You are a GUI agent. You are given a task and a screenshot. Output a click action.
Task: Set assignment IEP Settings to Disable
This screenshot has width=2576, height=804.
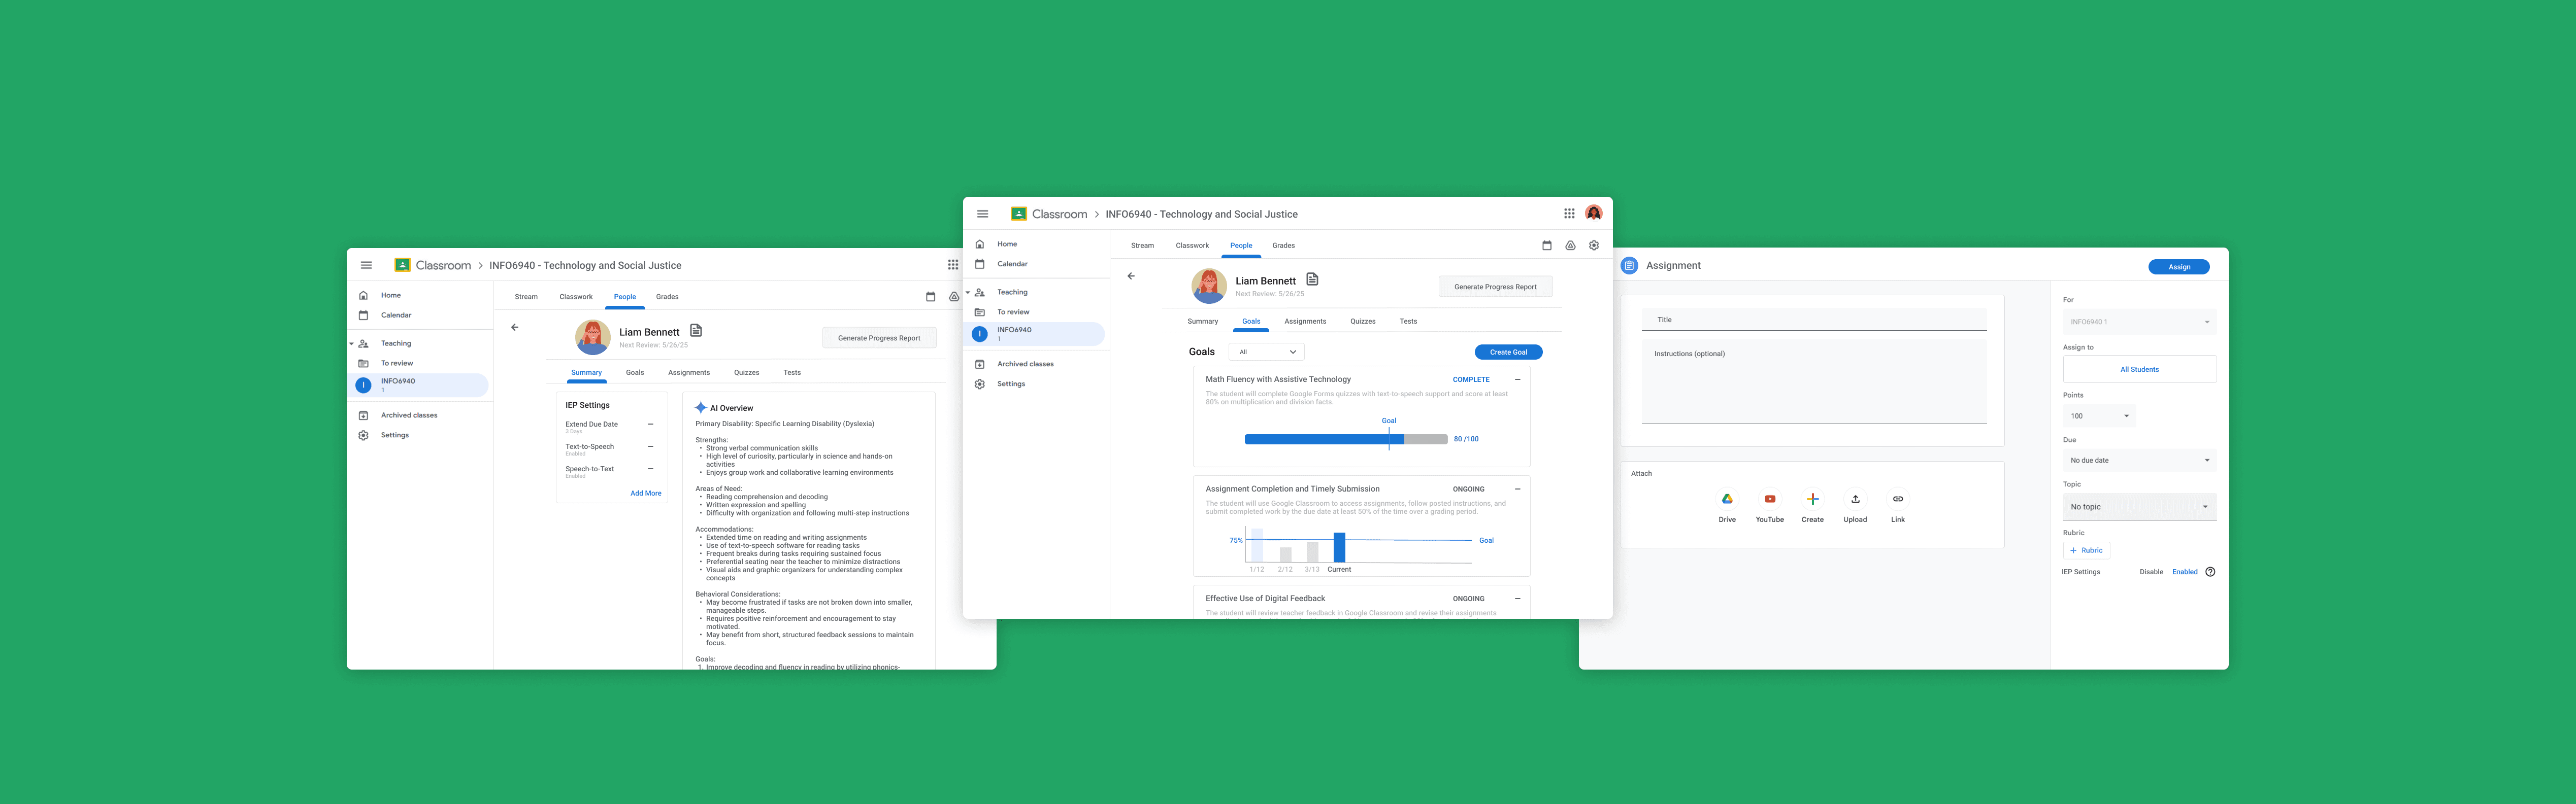tap(2151, 572)
